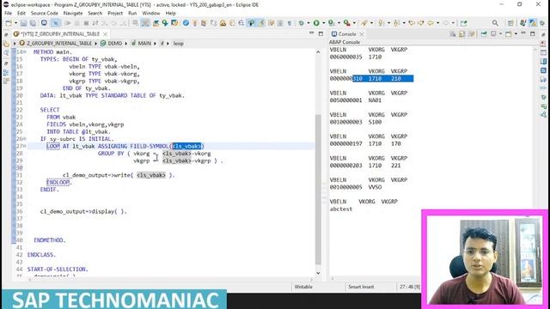Click the editor vertical scrollbar
550x309 pixels.
[318, 189]
